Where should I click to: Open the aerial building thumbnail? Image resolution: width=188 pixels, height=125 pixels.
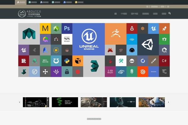click(152, 102)
